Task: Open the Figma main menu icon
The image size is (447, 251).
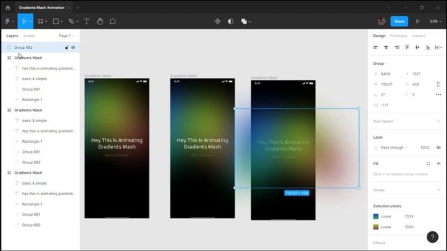Action: [8, 22]
